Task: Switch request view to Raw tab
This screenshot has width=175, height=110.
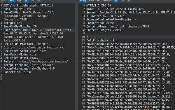Action: click(x=12, y=1)
